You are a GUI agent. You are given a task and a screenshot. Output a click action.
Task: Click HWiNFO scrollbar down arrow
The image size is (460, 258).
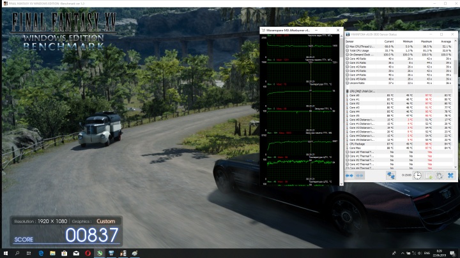click(x=456, y=167)
